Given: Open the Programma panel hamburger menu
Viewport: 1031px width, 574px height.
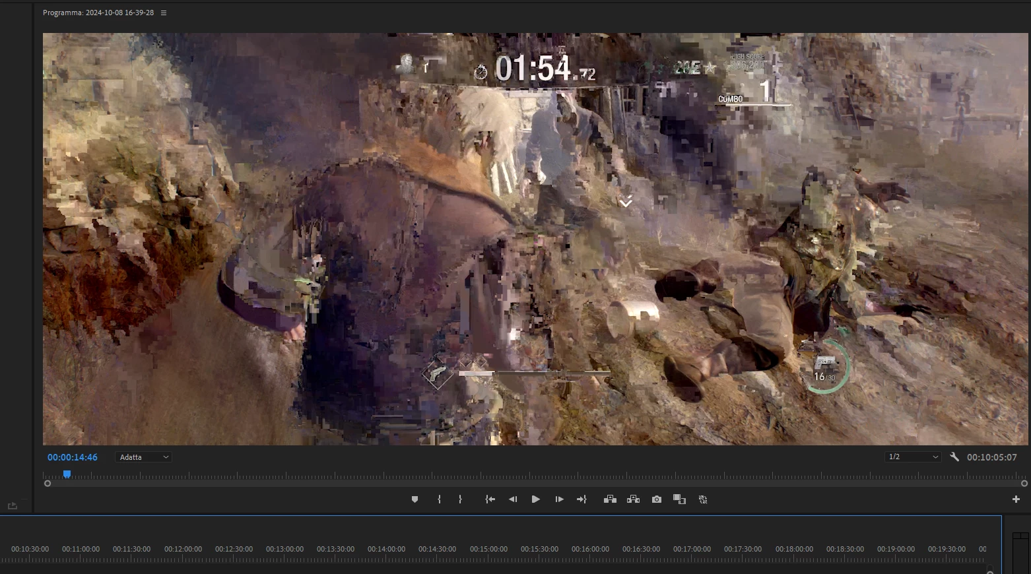Looking at the screenshot, I should (x=164, y=13).
